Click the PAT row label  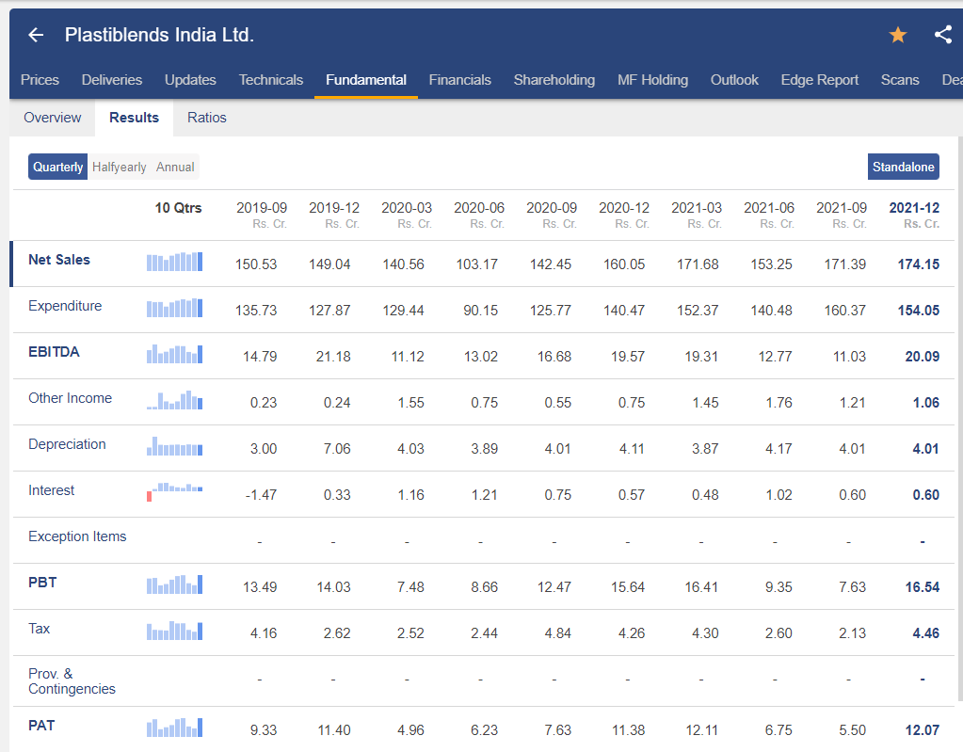(x=41, y=726)
